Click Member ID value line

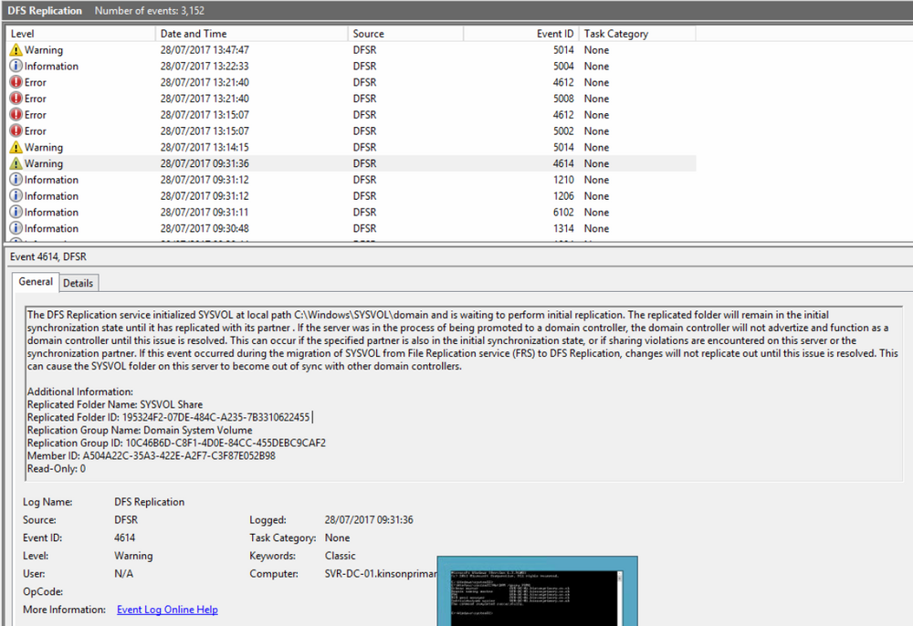pos(152,455)
